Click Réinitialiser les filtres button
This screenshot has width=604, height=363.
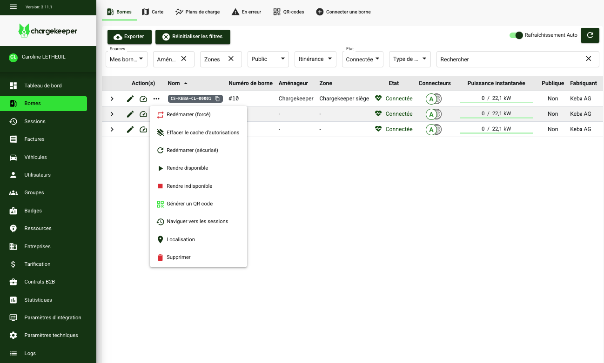pyautogui.click(x=193, y=37)
